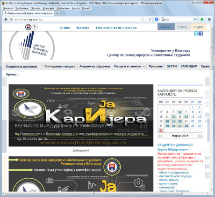Select calendar date 28

[x=186, y=126]
